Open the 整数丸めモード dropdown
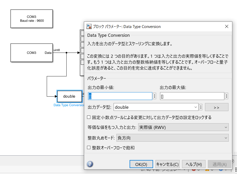This screenshot has height=174, width=237. click(x=172, y=138)
